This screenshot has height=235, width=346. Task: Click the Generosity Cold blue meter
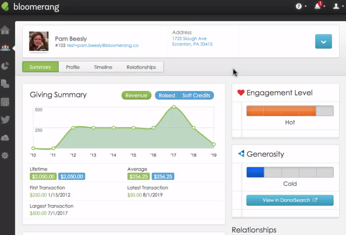290,172
